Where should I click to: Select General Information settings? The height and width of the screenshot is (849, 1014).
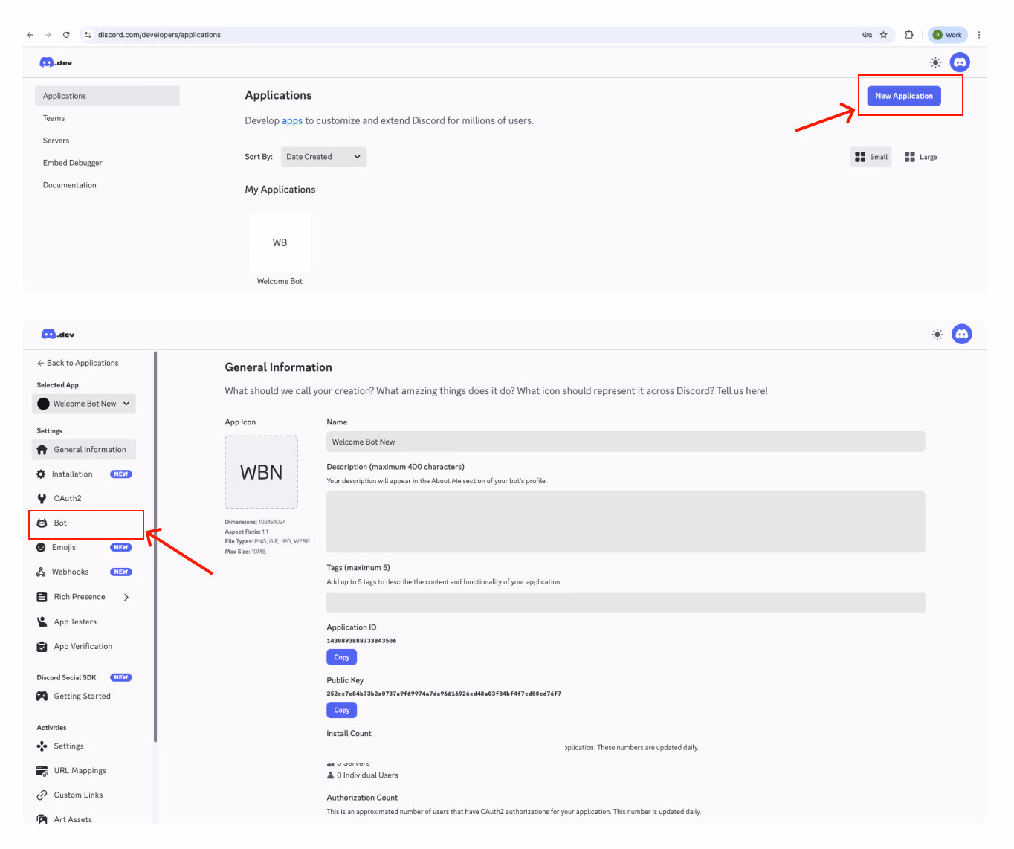click(x=84, y=450)
